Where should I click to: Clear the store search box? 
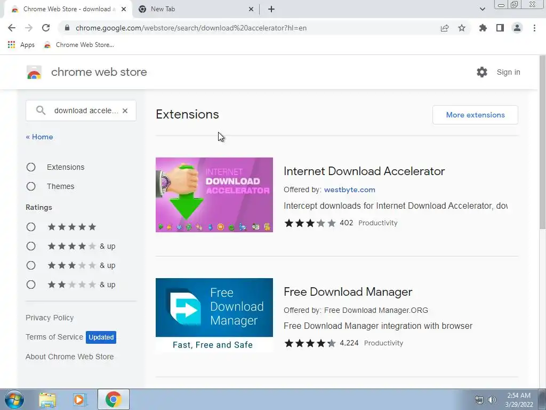coord(125,111)
